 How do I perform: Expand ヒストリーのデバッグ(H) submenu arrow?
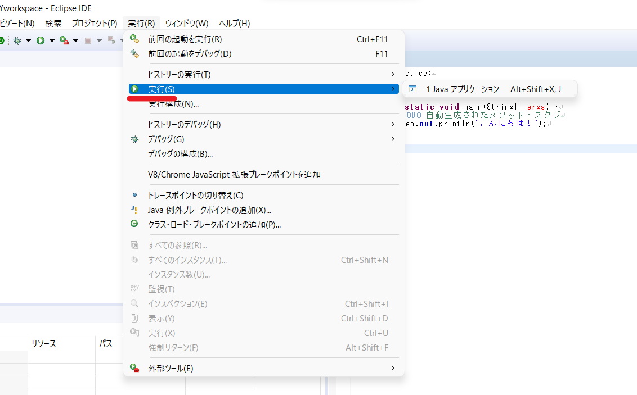392,124
